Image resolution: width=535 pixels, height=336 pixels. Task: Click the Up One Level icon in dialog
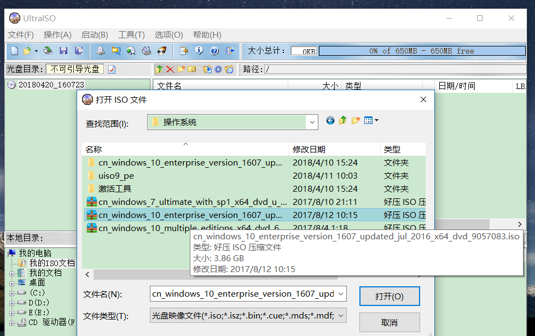pos(343,120)
